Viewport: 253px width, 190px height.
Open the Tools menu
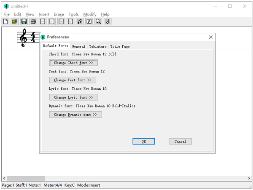coord(73,14)
